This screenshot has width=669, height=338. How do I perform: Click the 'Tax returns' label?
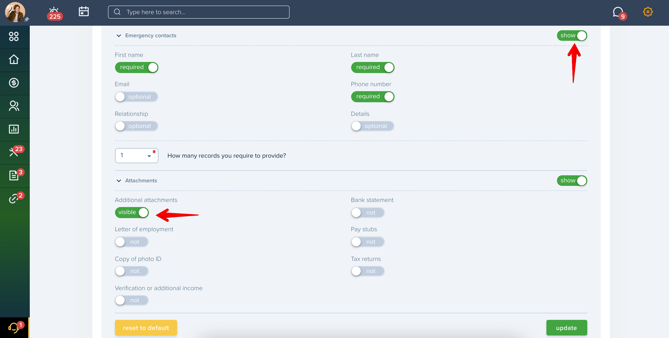point(366,259)
